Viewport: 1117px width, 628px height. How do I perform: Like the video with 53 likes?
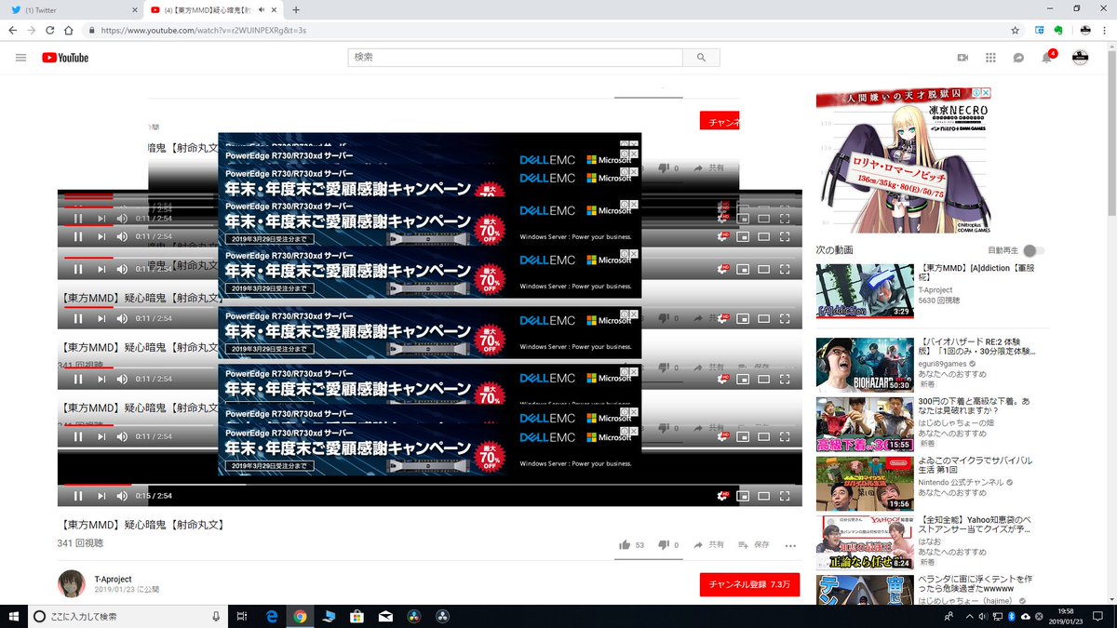pyautogui.click(x=631, y=544)
